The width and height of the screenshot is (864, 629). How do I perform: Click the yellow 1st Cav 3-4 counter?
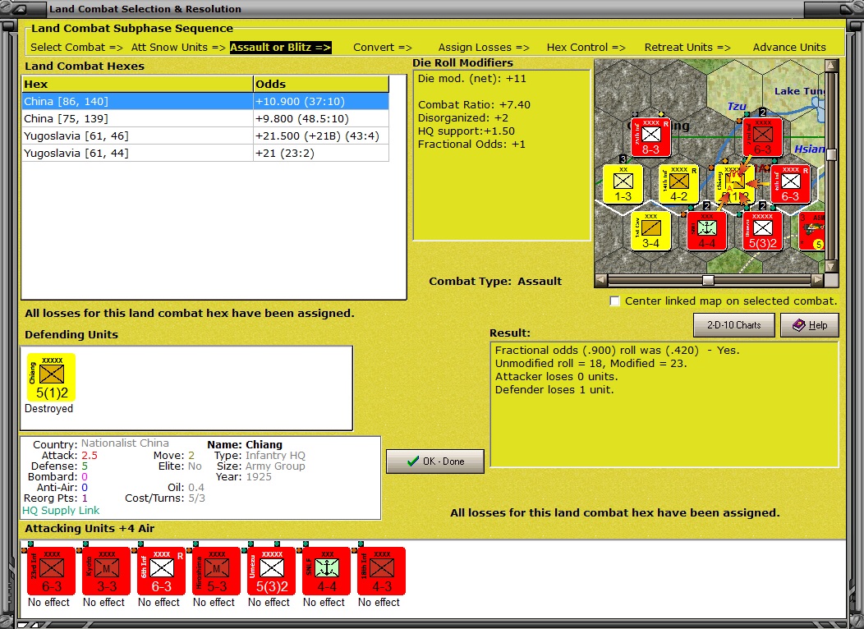click(x=650, y=231)
